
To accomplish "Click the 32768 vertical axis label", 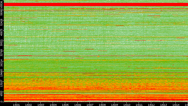I will pyautogui.click(x=1, y=52).
